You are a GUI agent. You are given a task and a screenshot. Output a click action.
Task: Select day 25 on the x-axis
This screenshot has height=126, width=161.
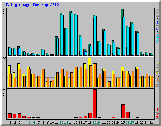click(x=123, y=123)
